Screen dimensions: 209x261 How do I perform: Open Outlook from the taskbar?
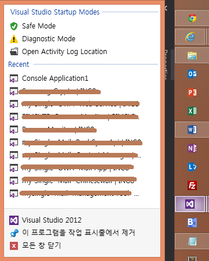(x=192, y=74)
